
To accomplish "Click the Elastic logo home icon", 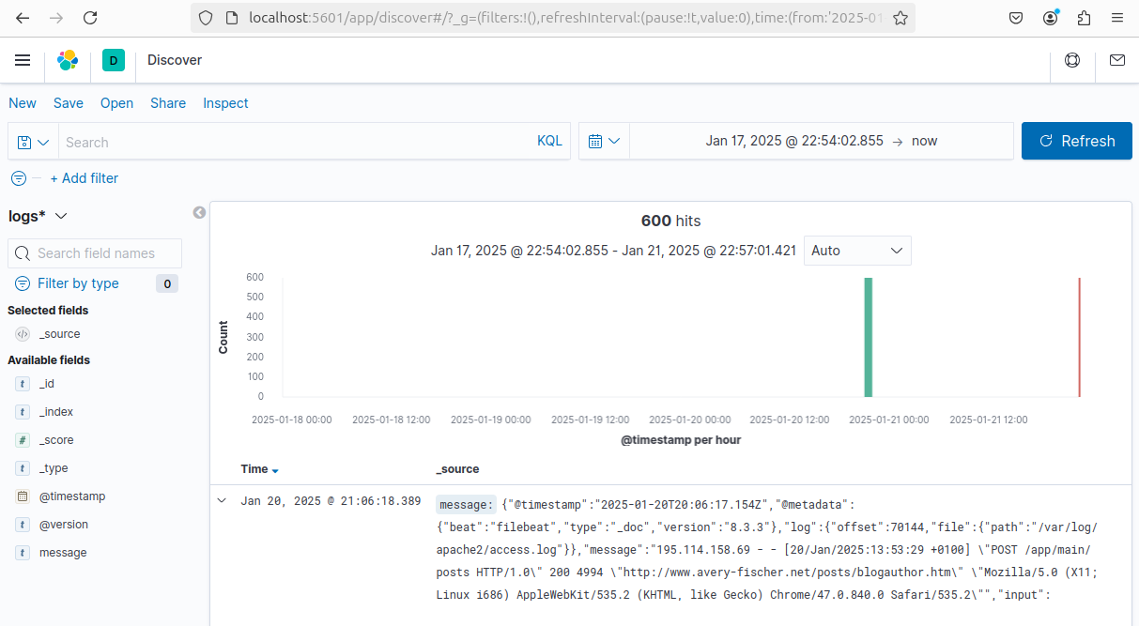I will 68,60.
